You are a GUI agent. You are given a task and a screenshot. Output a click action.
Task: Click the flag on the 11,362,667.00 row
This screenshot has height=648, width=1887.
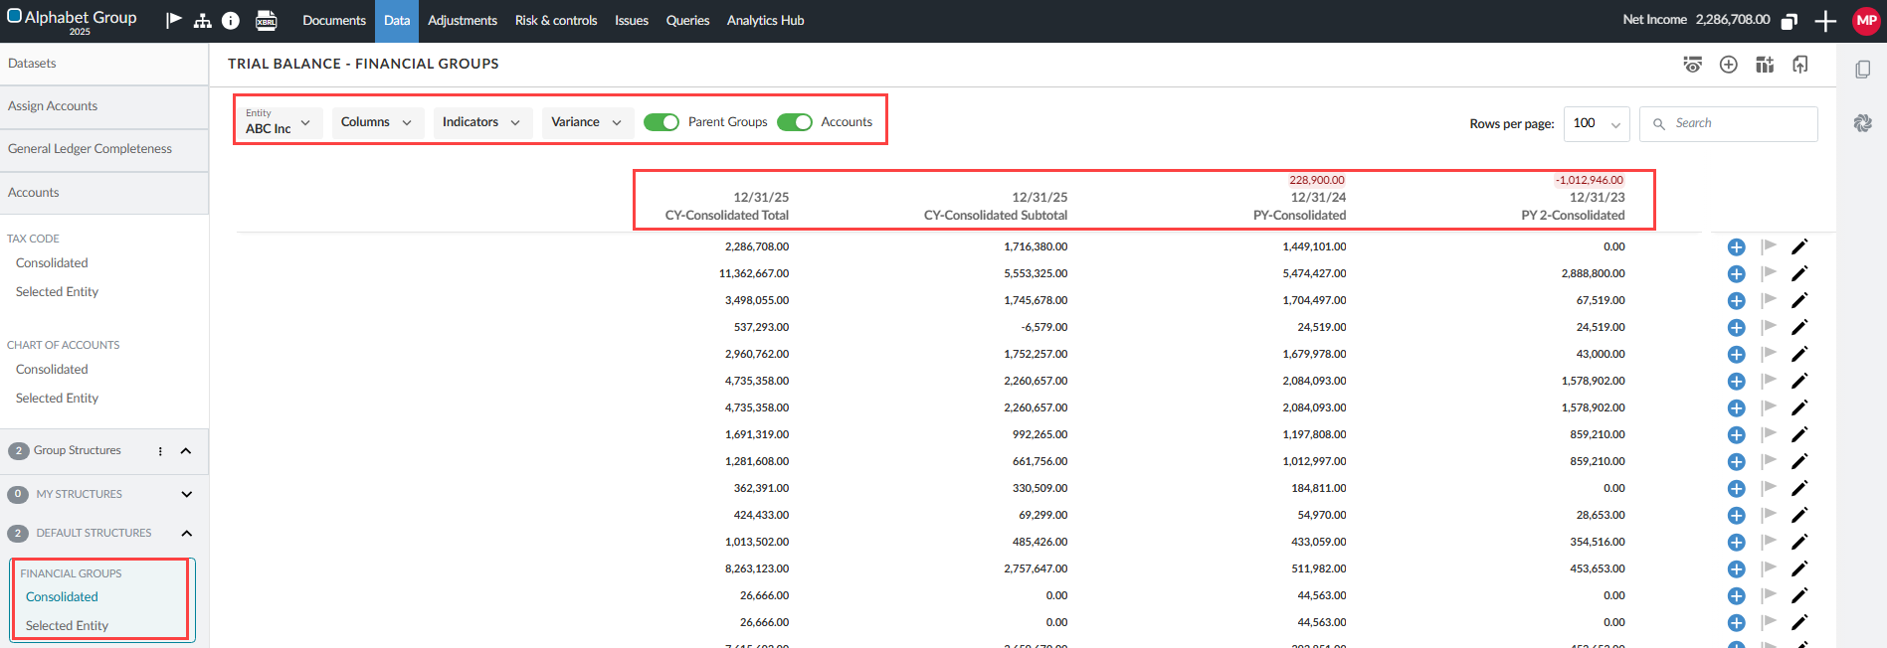(1769, 273)
